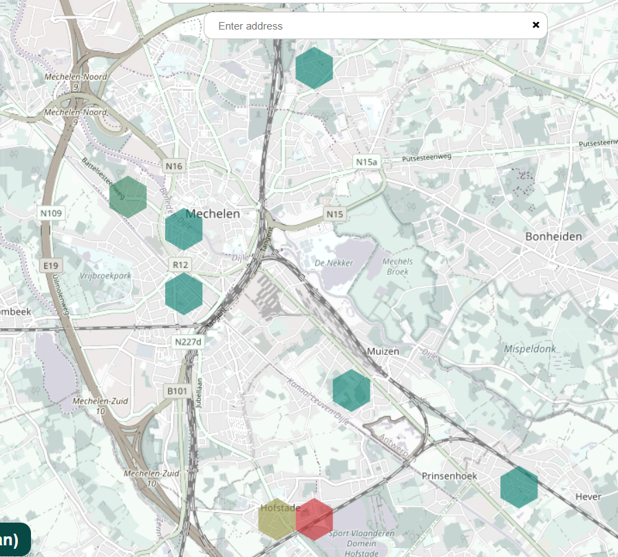Select the teal hexagon below the R12 sign
This screenshot has height=557, width=618.
[184, 294]
